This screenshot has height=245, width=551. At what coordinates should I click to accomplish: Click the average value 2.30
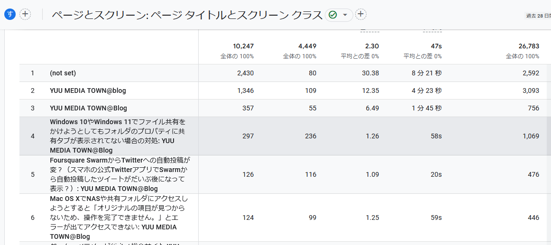[x=373, y=46]
